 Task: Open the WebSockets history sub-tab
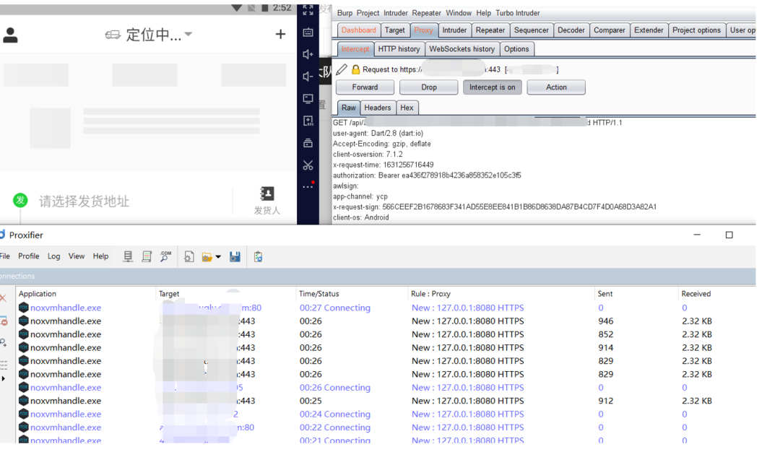click(462, 49)
